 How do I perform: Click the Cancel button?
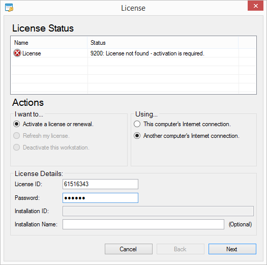click(x=128, y=249)
